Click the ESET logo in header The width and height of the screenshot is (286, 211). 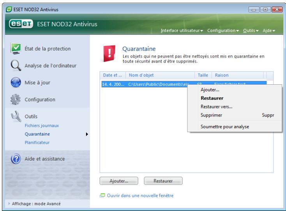point(21,24)
